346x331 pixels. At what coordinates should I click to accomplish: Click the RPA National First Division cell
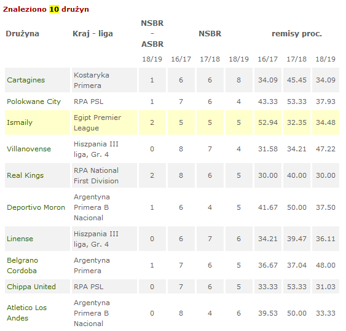click(104, 175)
